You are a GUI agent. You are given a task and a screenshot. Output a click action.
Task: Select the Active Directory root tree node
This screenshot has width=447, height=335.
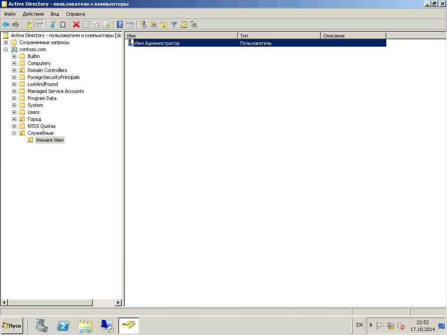(x=66, y=35)
